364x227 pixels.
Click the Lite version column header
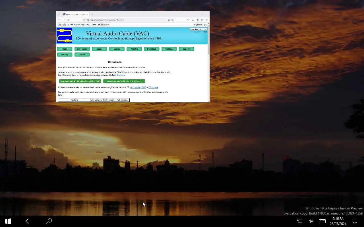coord(96,100)
